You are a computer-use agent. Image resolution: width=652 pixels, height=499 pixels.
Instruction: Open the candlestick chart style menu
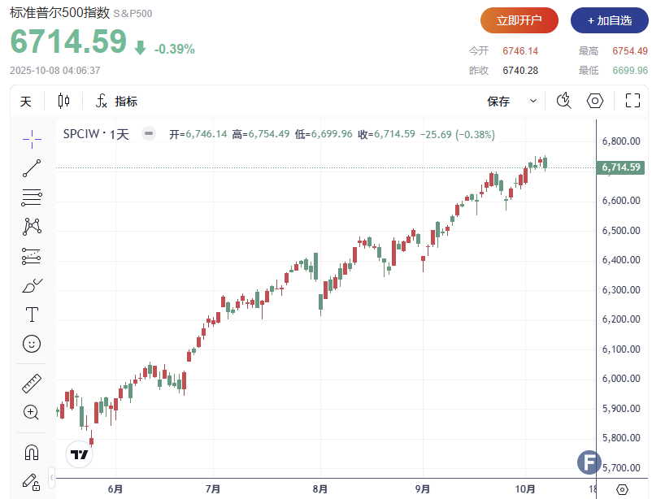tap(64, 101)
